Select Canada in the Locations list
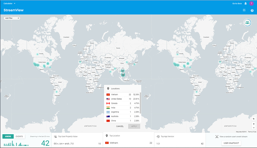The image size is (257, 148). pos(123,103)
